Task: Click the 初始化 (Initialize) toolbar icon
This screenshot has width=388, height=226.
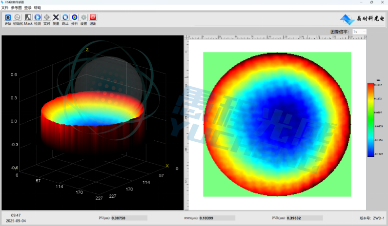Action: pos(17,17)
